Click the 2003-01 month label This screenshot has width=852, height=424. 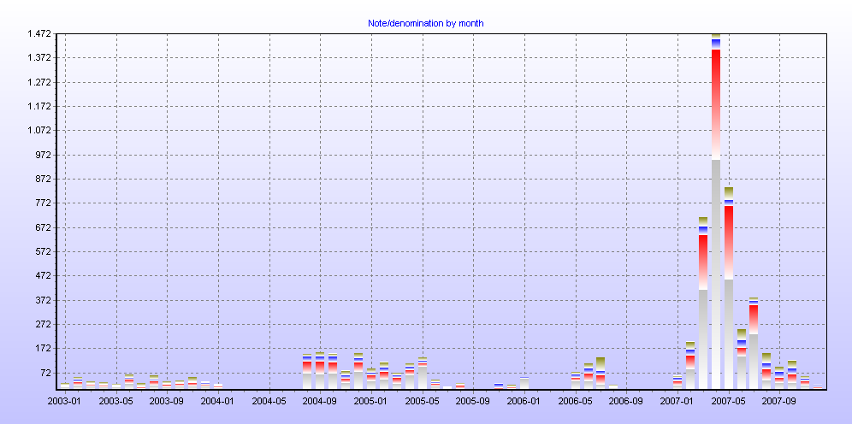[65, 401]
